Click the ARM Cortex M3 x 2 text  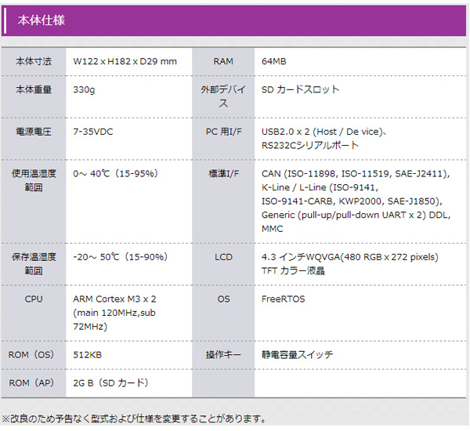pos(114,299)
